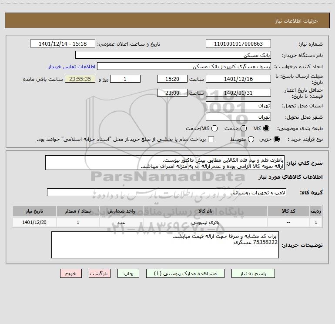Select the متوسط purchase type radio
Image resolution: width=335 pixels, height=324 pixels.
tap(251, 139)
